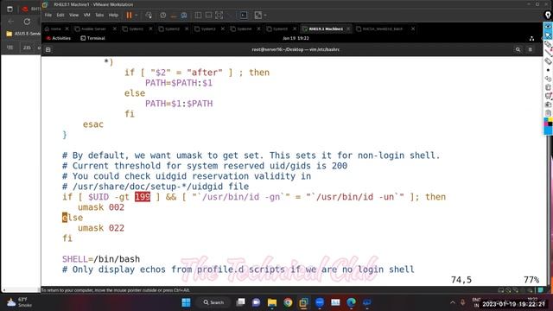The image size is (553, 311).
Task: Close the RHEL9.1 Machine1 tab
Action: [348, 29]
